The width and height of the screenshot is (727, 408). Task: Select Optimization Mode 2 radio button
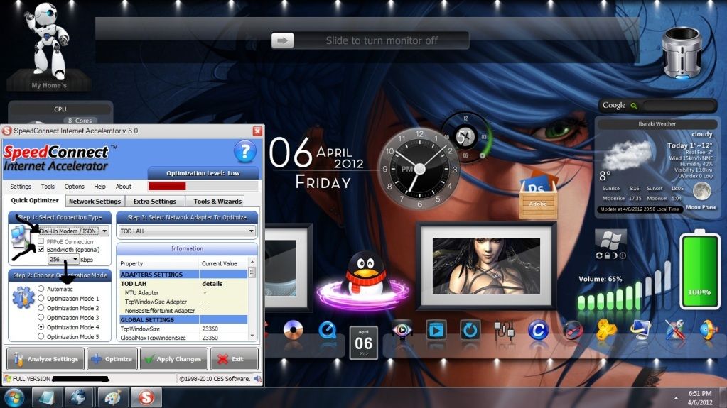click(x=41, y=307)
